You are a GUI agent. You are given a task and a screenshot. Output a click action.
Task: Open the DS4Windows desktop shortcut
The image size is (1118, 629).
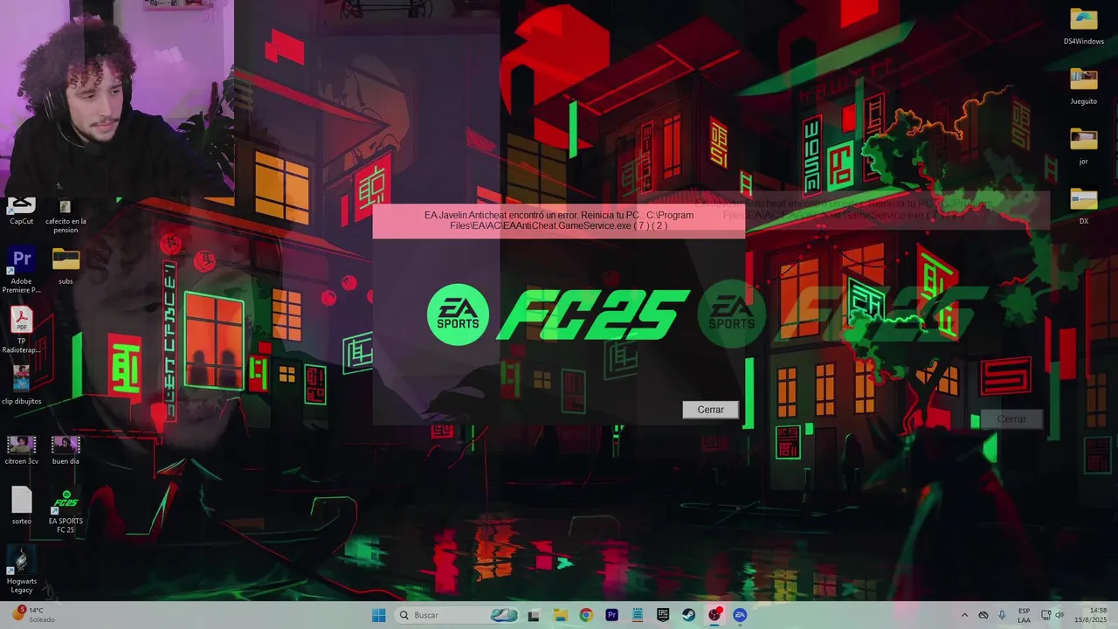click(x=1084, y=26)
